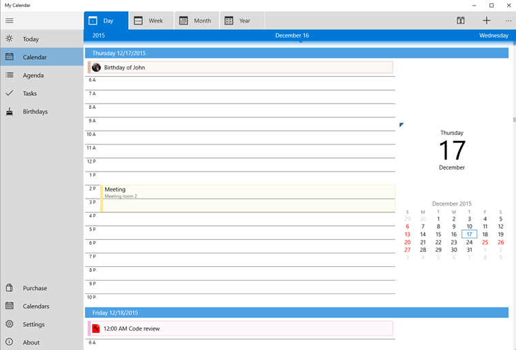Click the go-to-date calendar icon
The width and height of the screenshot is (516, 350).
(461, 20)
